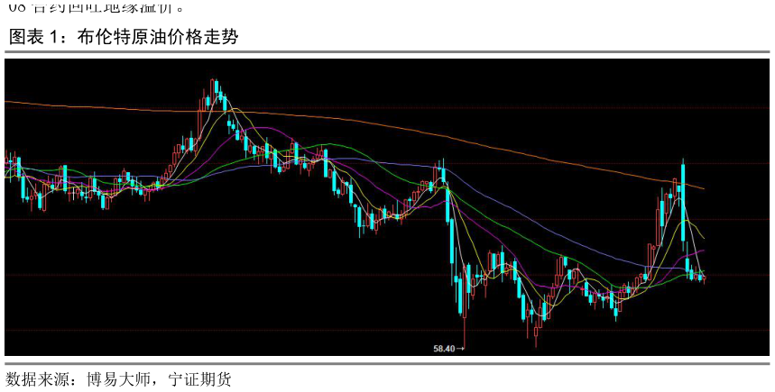This screenshot has width=775, height=392.
Task: Click the 58.40 low price label
Action: [443, 348]
